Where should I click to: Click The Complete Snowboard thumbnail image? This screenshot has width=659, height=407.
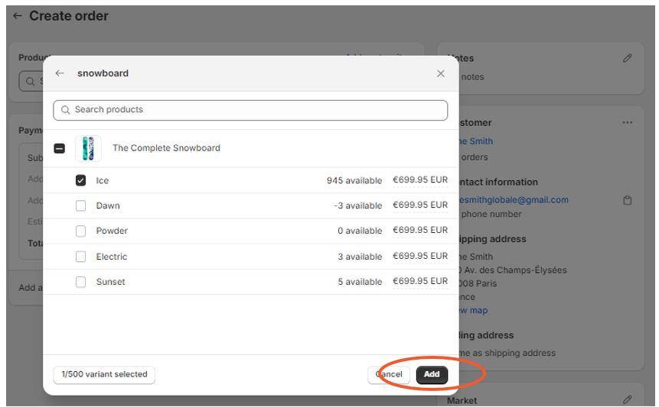pos(88,148)
